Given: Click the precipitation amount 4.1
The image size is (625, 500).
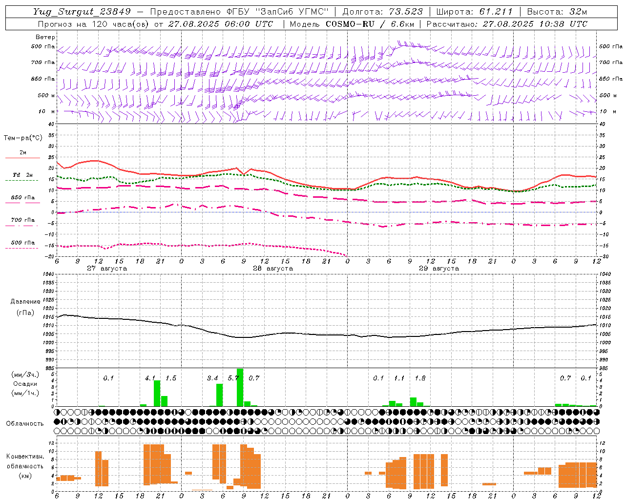Looking at the screenshot, I should [150, 378].
